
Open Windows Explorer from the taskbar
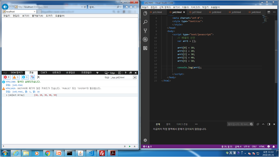coord(26,153)
